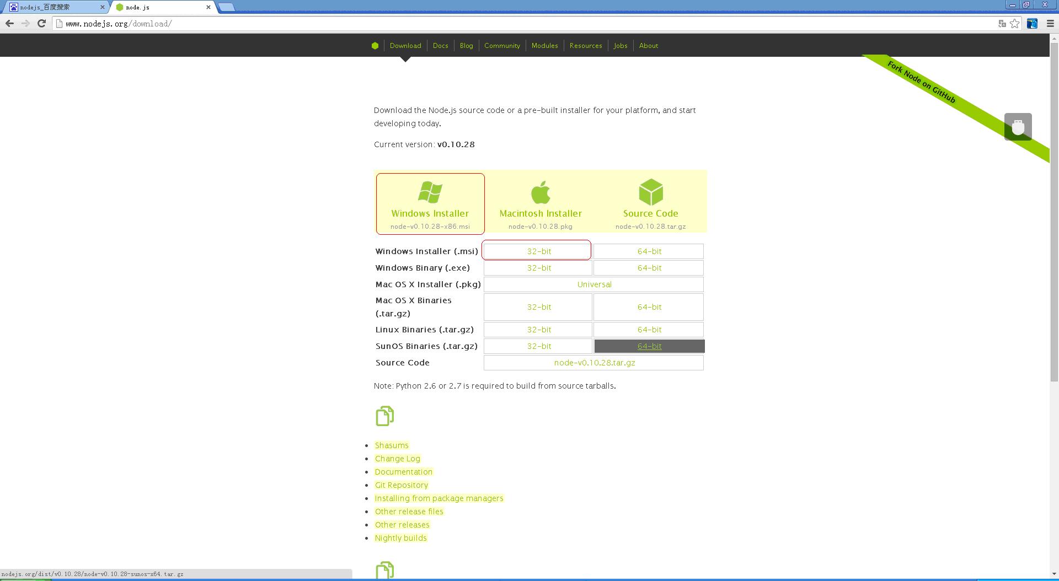Download Windows Binary .exe 32-bit

(538, 268)
